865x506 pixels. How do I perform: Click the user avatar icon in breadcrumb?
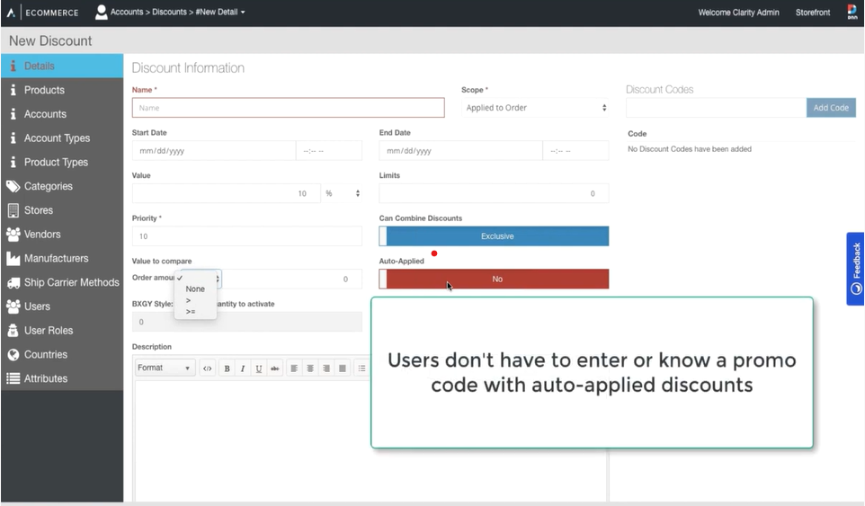click(x=101, y=12)
